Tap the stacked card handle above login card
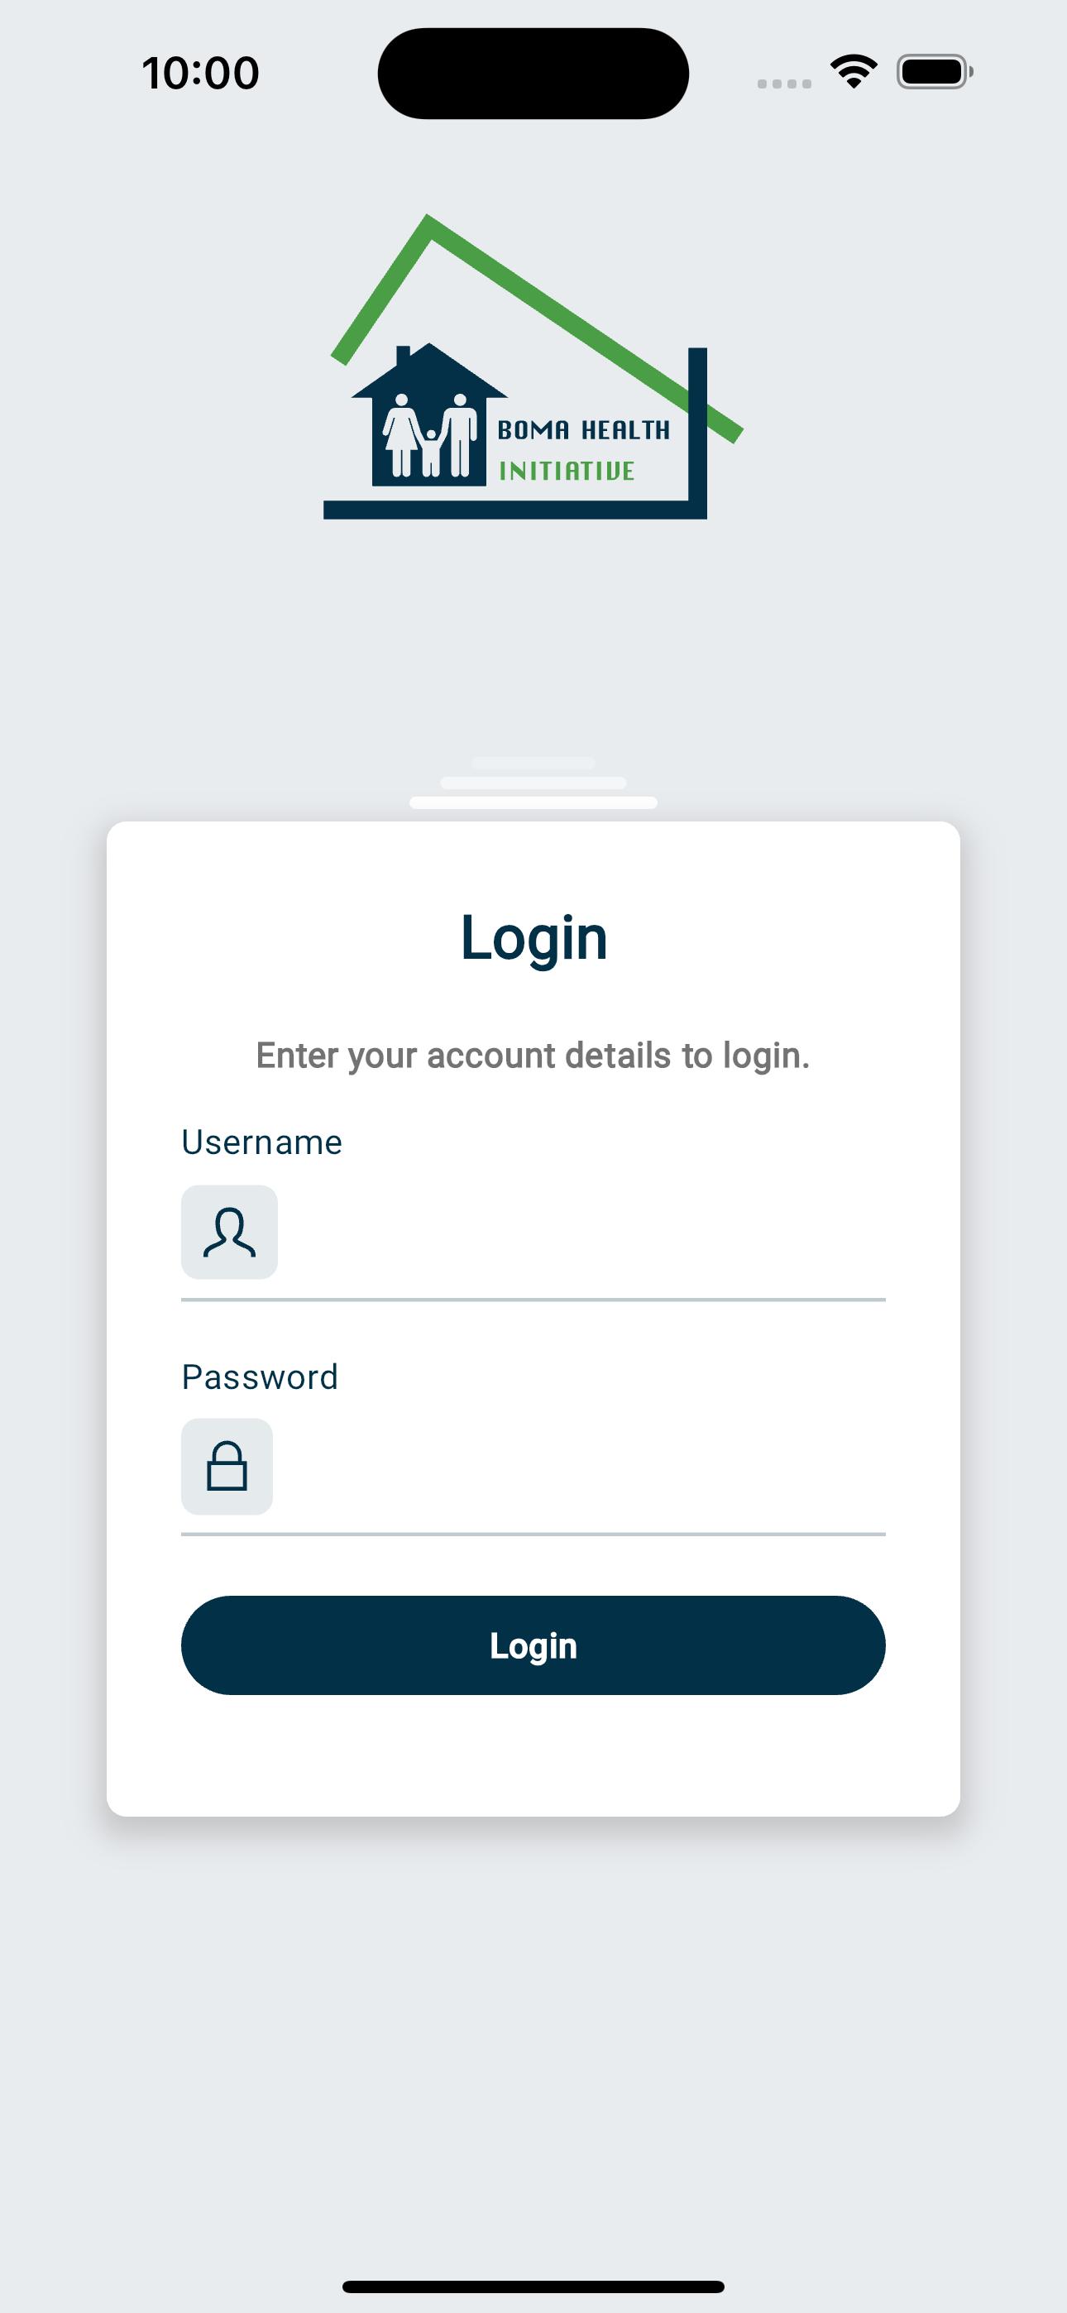1067x2313 pixels. (533, 783)
